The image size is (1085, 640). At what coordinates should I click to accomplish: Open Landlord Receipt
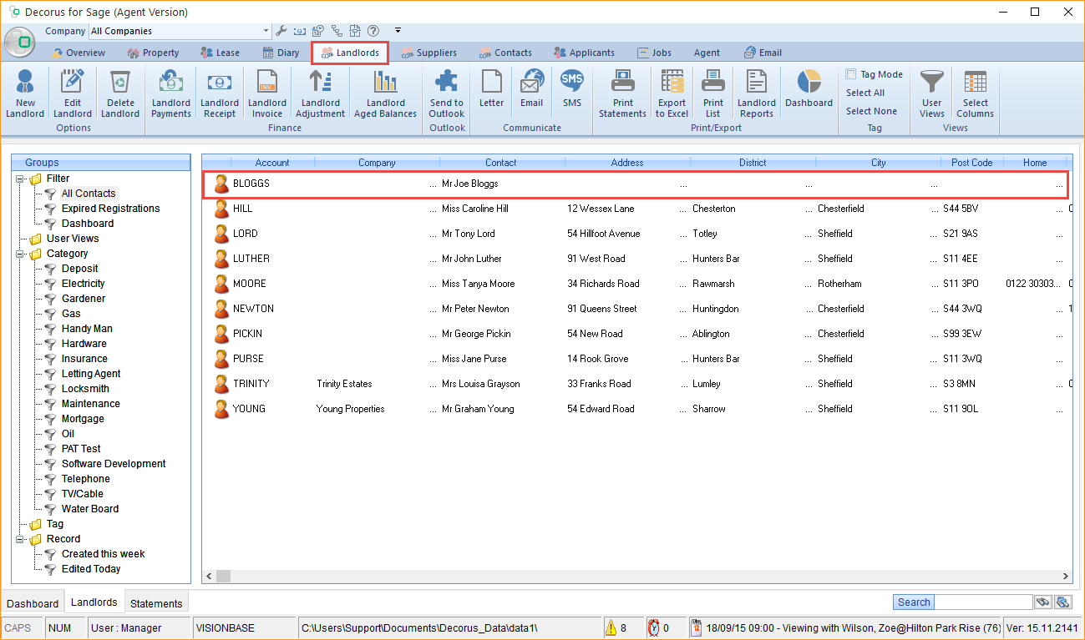220,93
